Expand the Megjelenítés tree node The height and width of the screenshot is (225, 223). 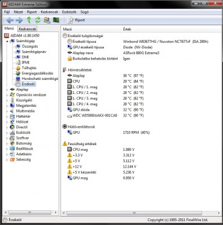tap(7, 106)
